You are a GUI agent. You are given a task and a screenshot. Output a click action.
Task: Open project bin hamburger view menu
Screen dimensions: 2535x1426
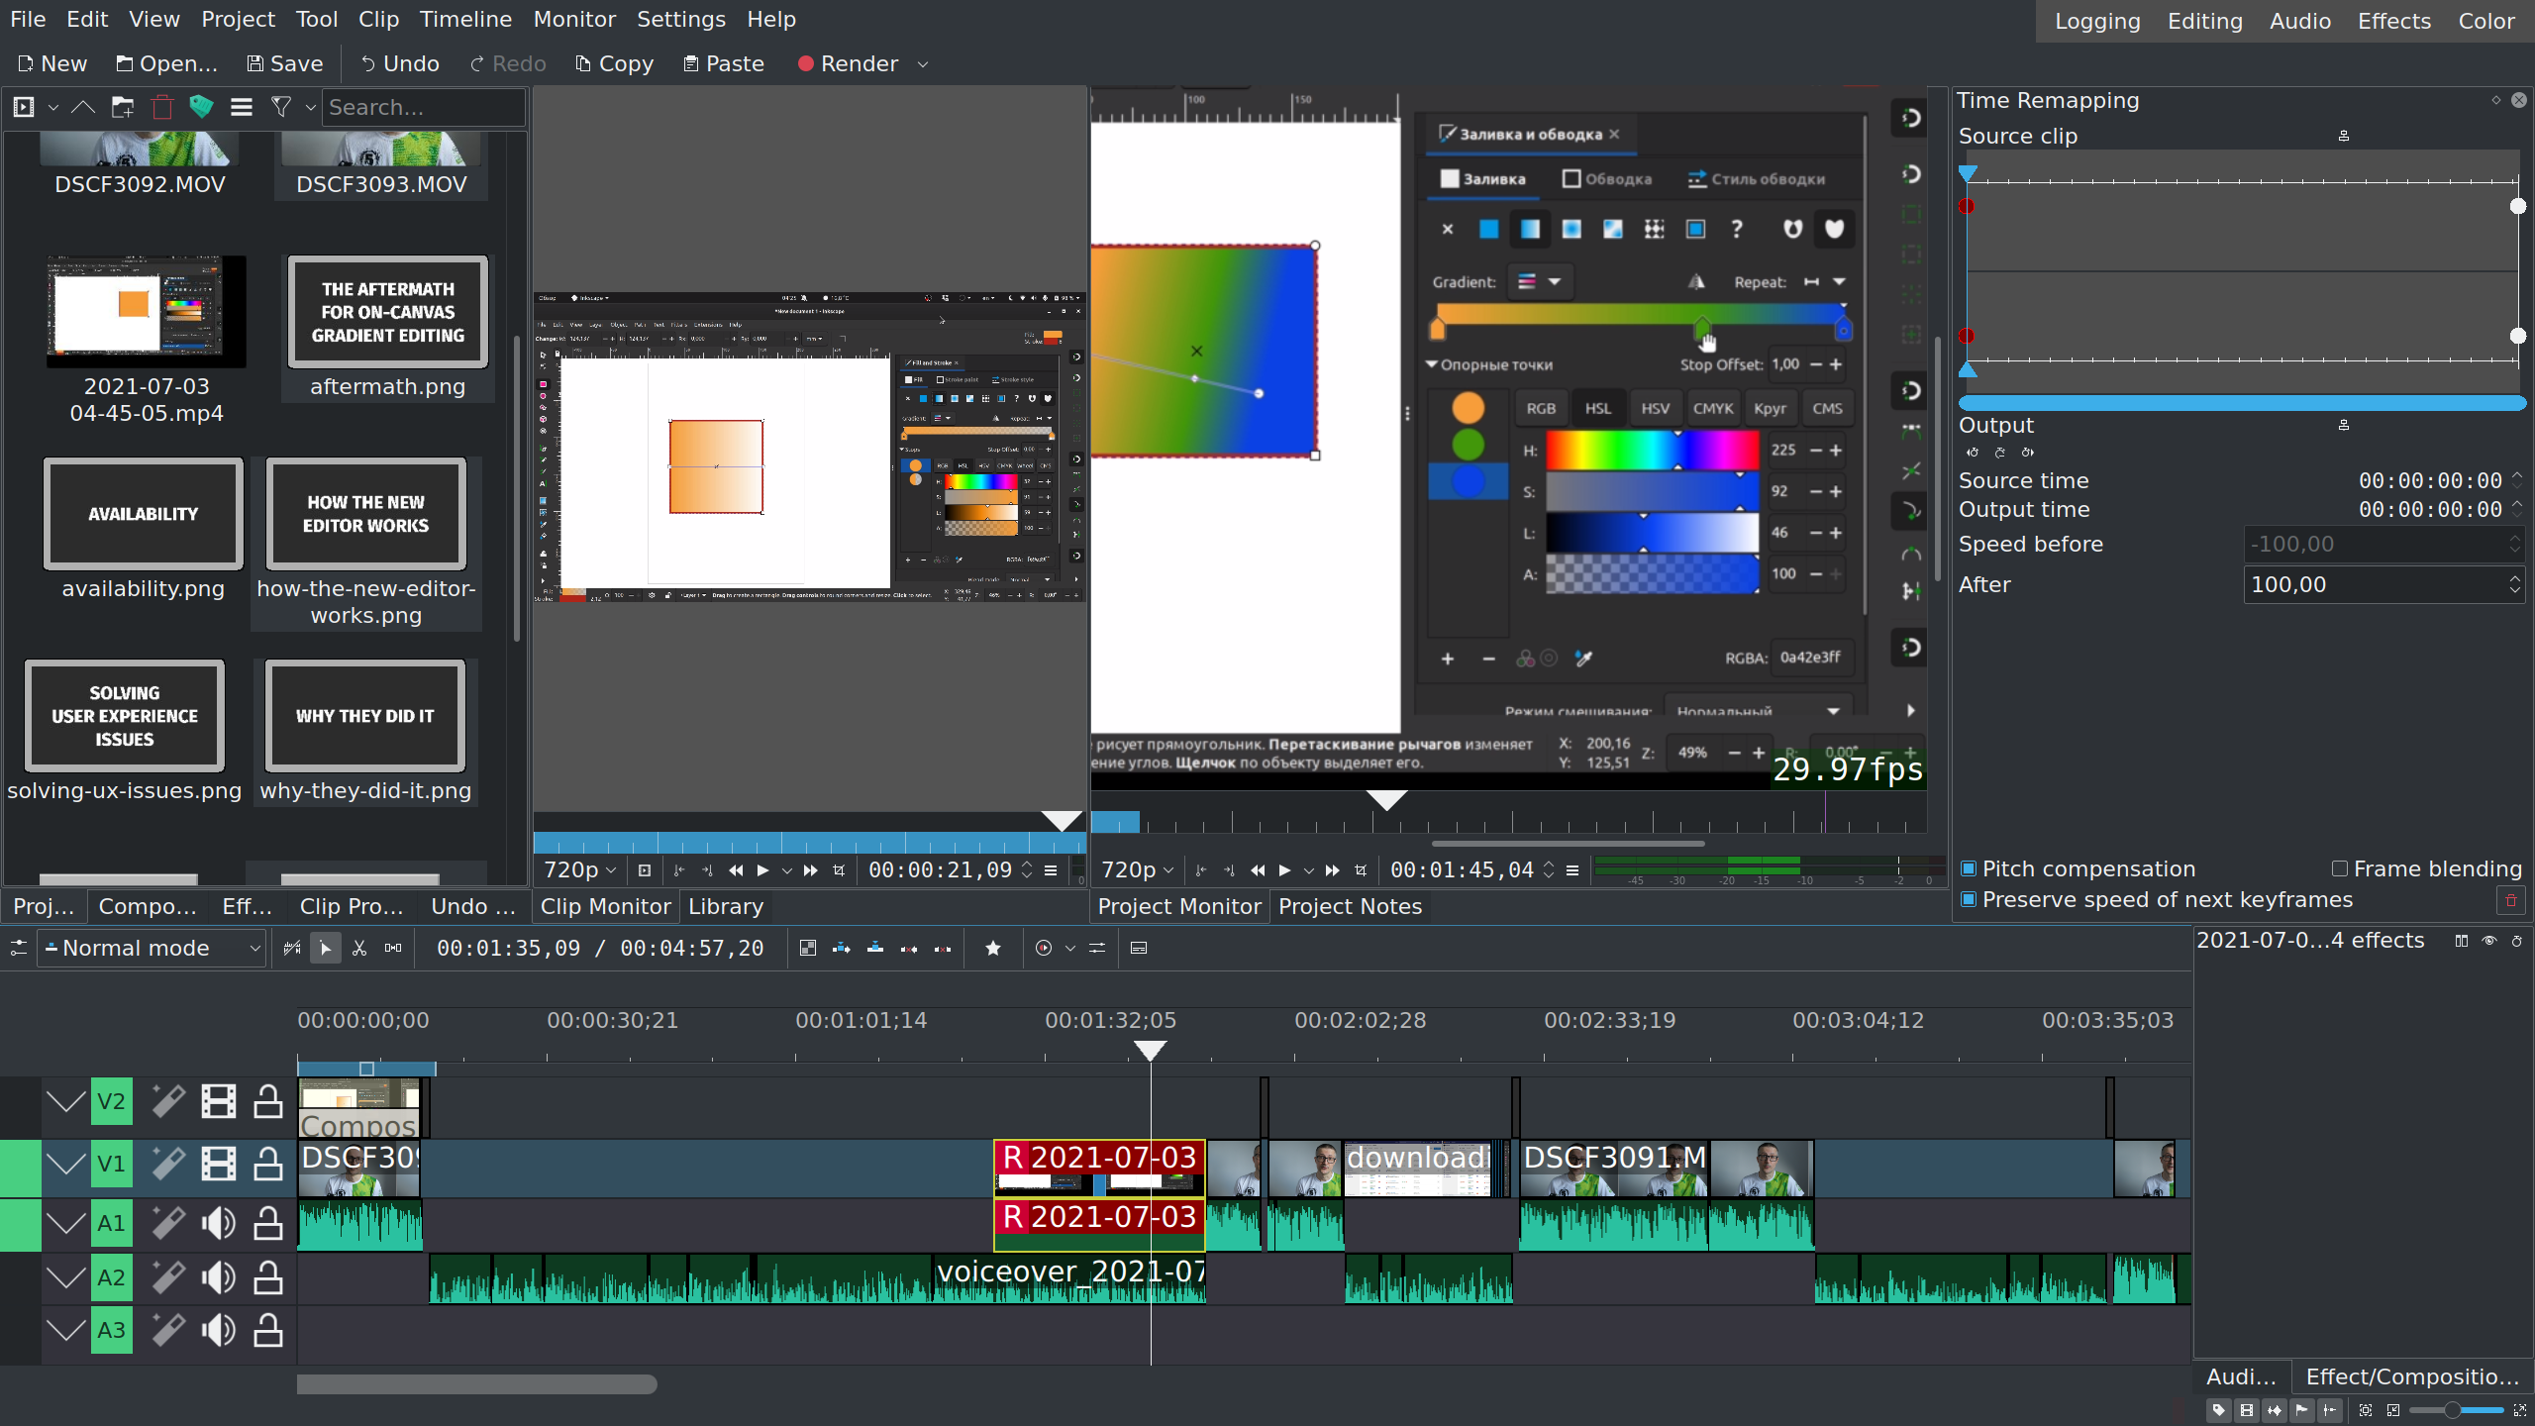click(242, 107)
